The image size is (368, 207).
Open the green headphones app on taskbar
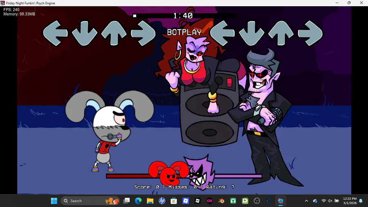(x=233, y=201)
